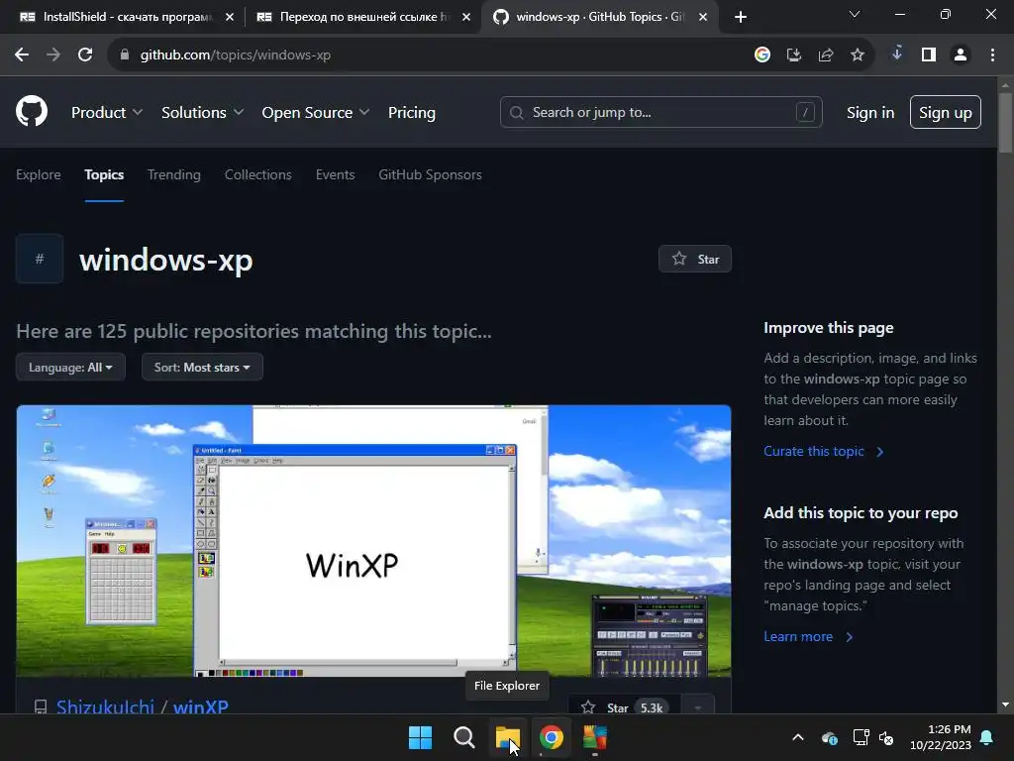Click the Curate this topic link
The height and width of the screenshot is (761, 1014).
pos(823,451)
